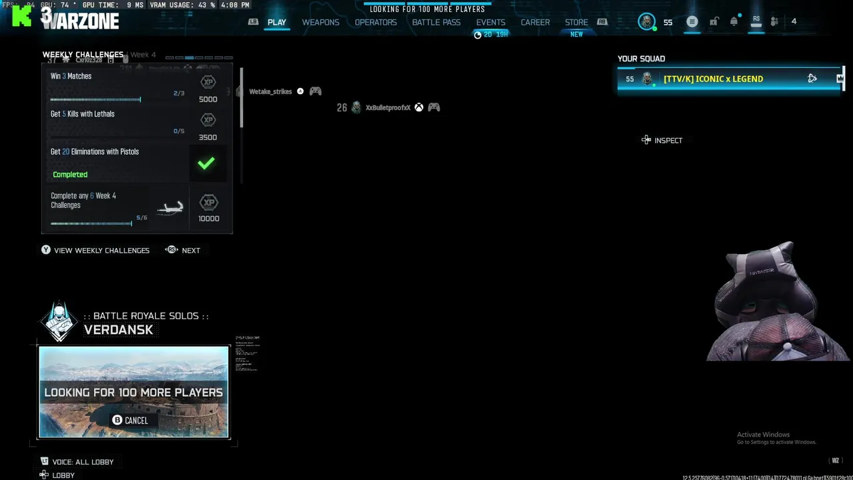Click the XxBulletproofxX player name

(x=388, y=107)
